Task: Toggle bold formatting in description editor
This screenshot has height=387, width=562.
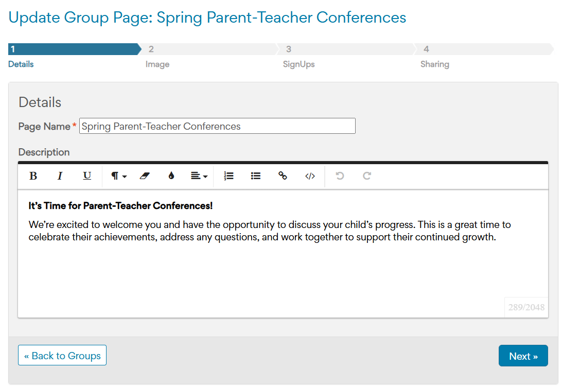Action: click(x=33, y=176)
